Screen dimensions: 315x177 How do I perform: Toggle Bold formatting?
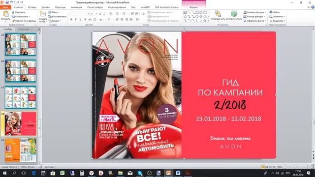tap(71, 20)
